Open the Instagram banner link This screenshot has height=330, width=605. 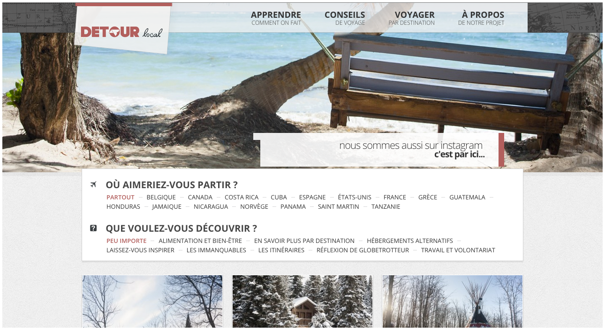379,150
